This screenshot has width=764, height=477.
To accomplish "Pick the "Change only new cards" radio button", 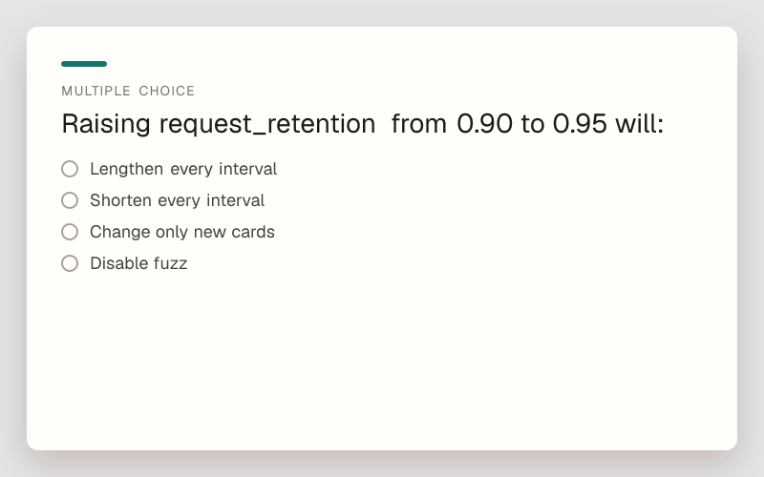I will [x=70, y=232].
